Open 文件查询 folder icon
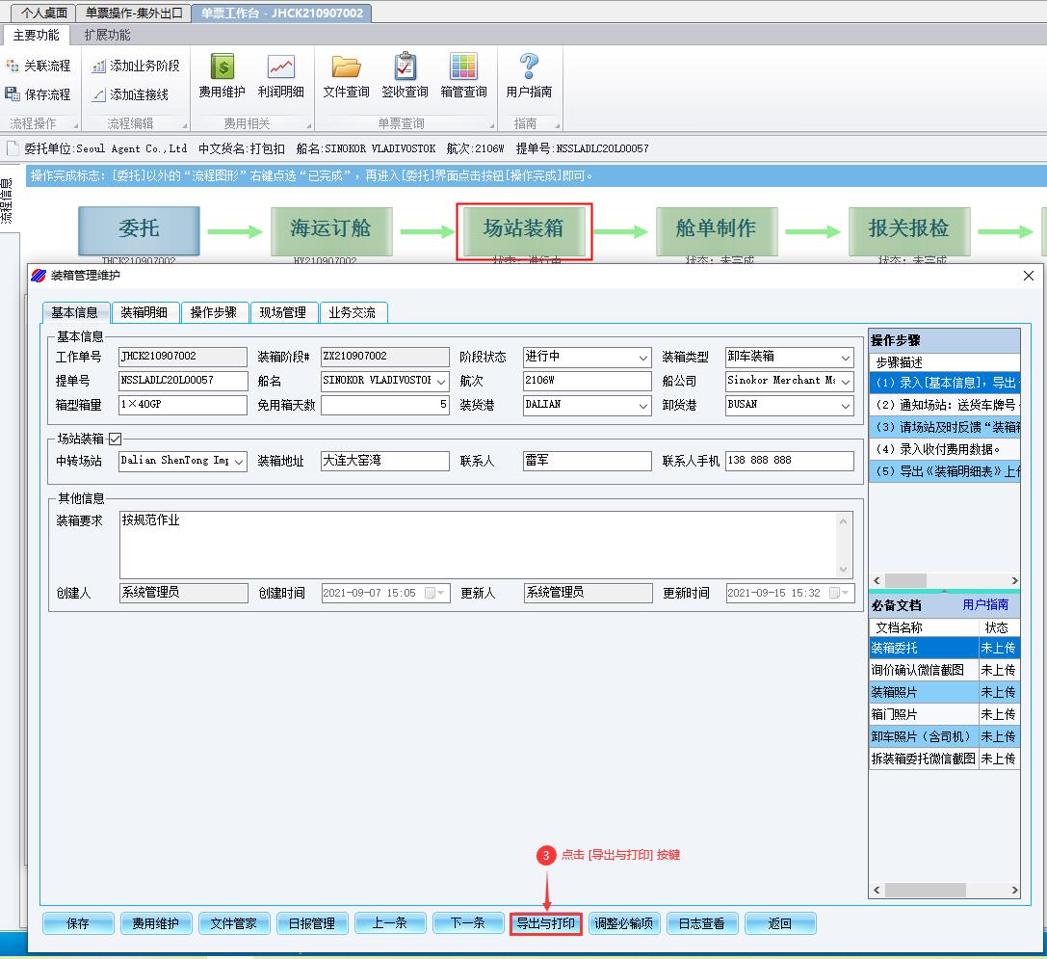This screenshot has height=959, width=1047. 346,77
